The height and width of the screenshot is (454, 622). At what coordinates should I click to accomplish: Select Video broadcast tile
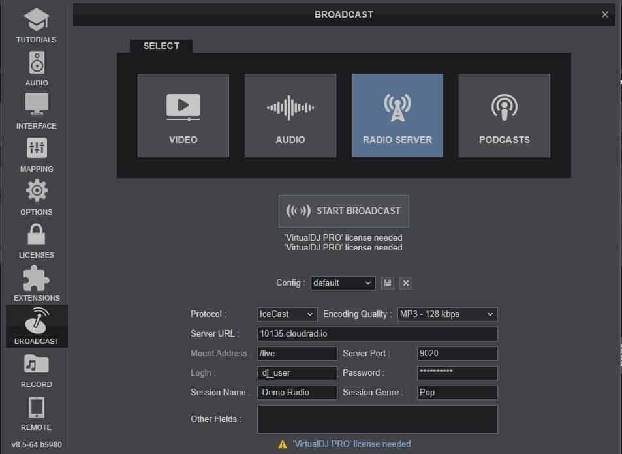[183, 115]
